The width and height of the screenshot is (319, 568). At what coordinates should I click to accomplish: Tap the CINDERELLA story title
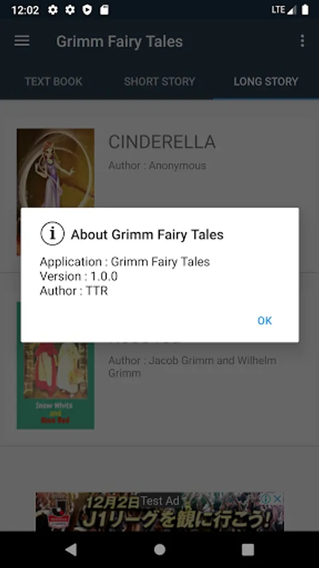162,141
